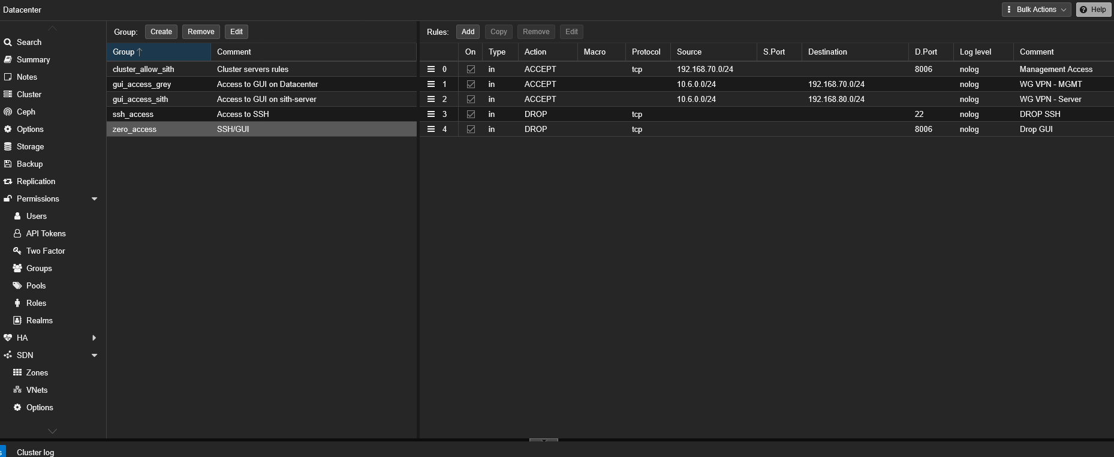
Task: Click the drag handle icon for rule 0
Action: pos(430,70)
